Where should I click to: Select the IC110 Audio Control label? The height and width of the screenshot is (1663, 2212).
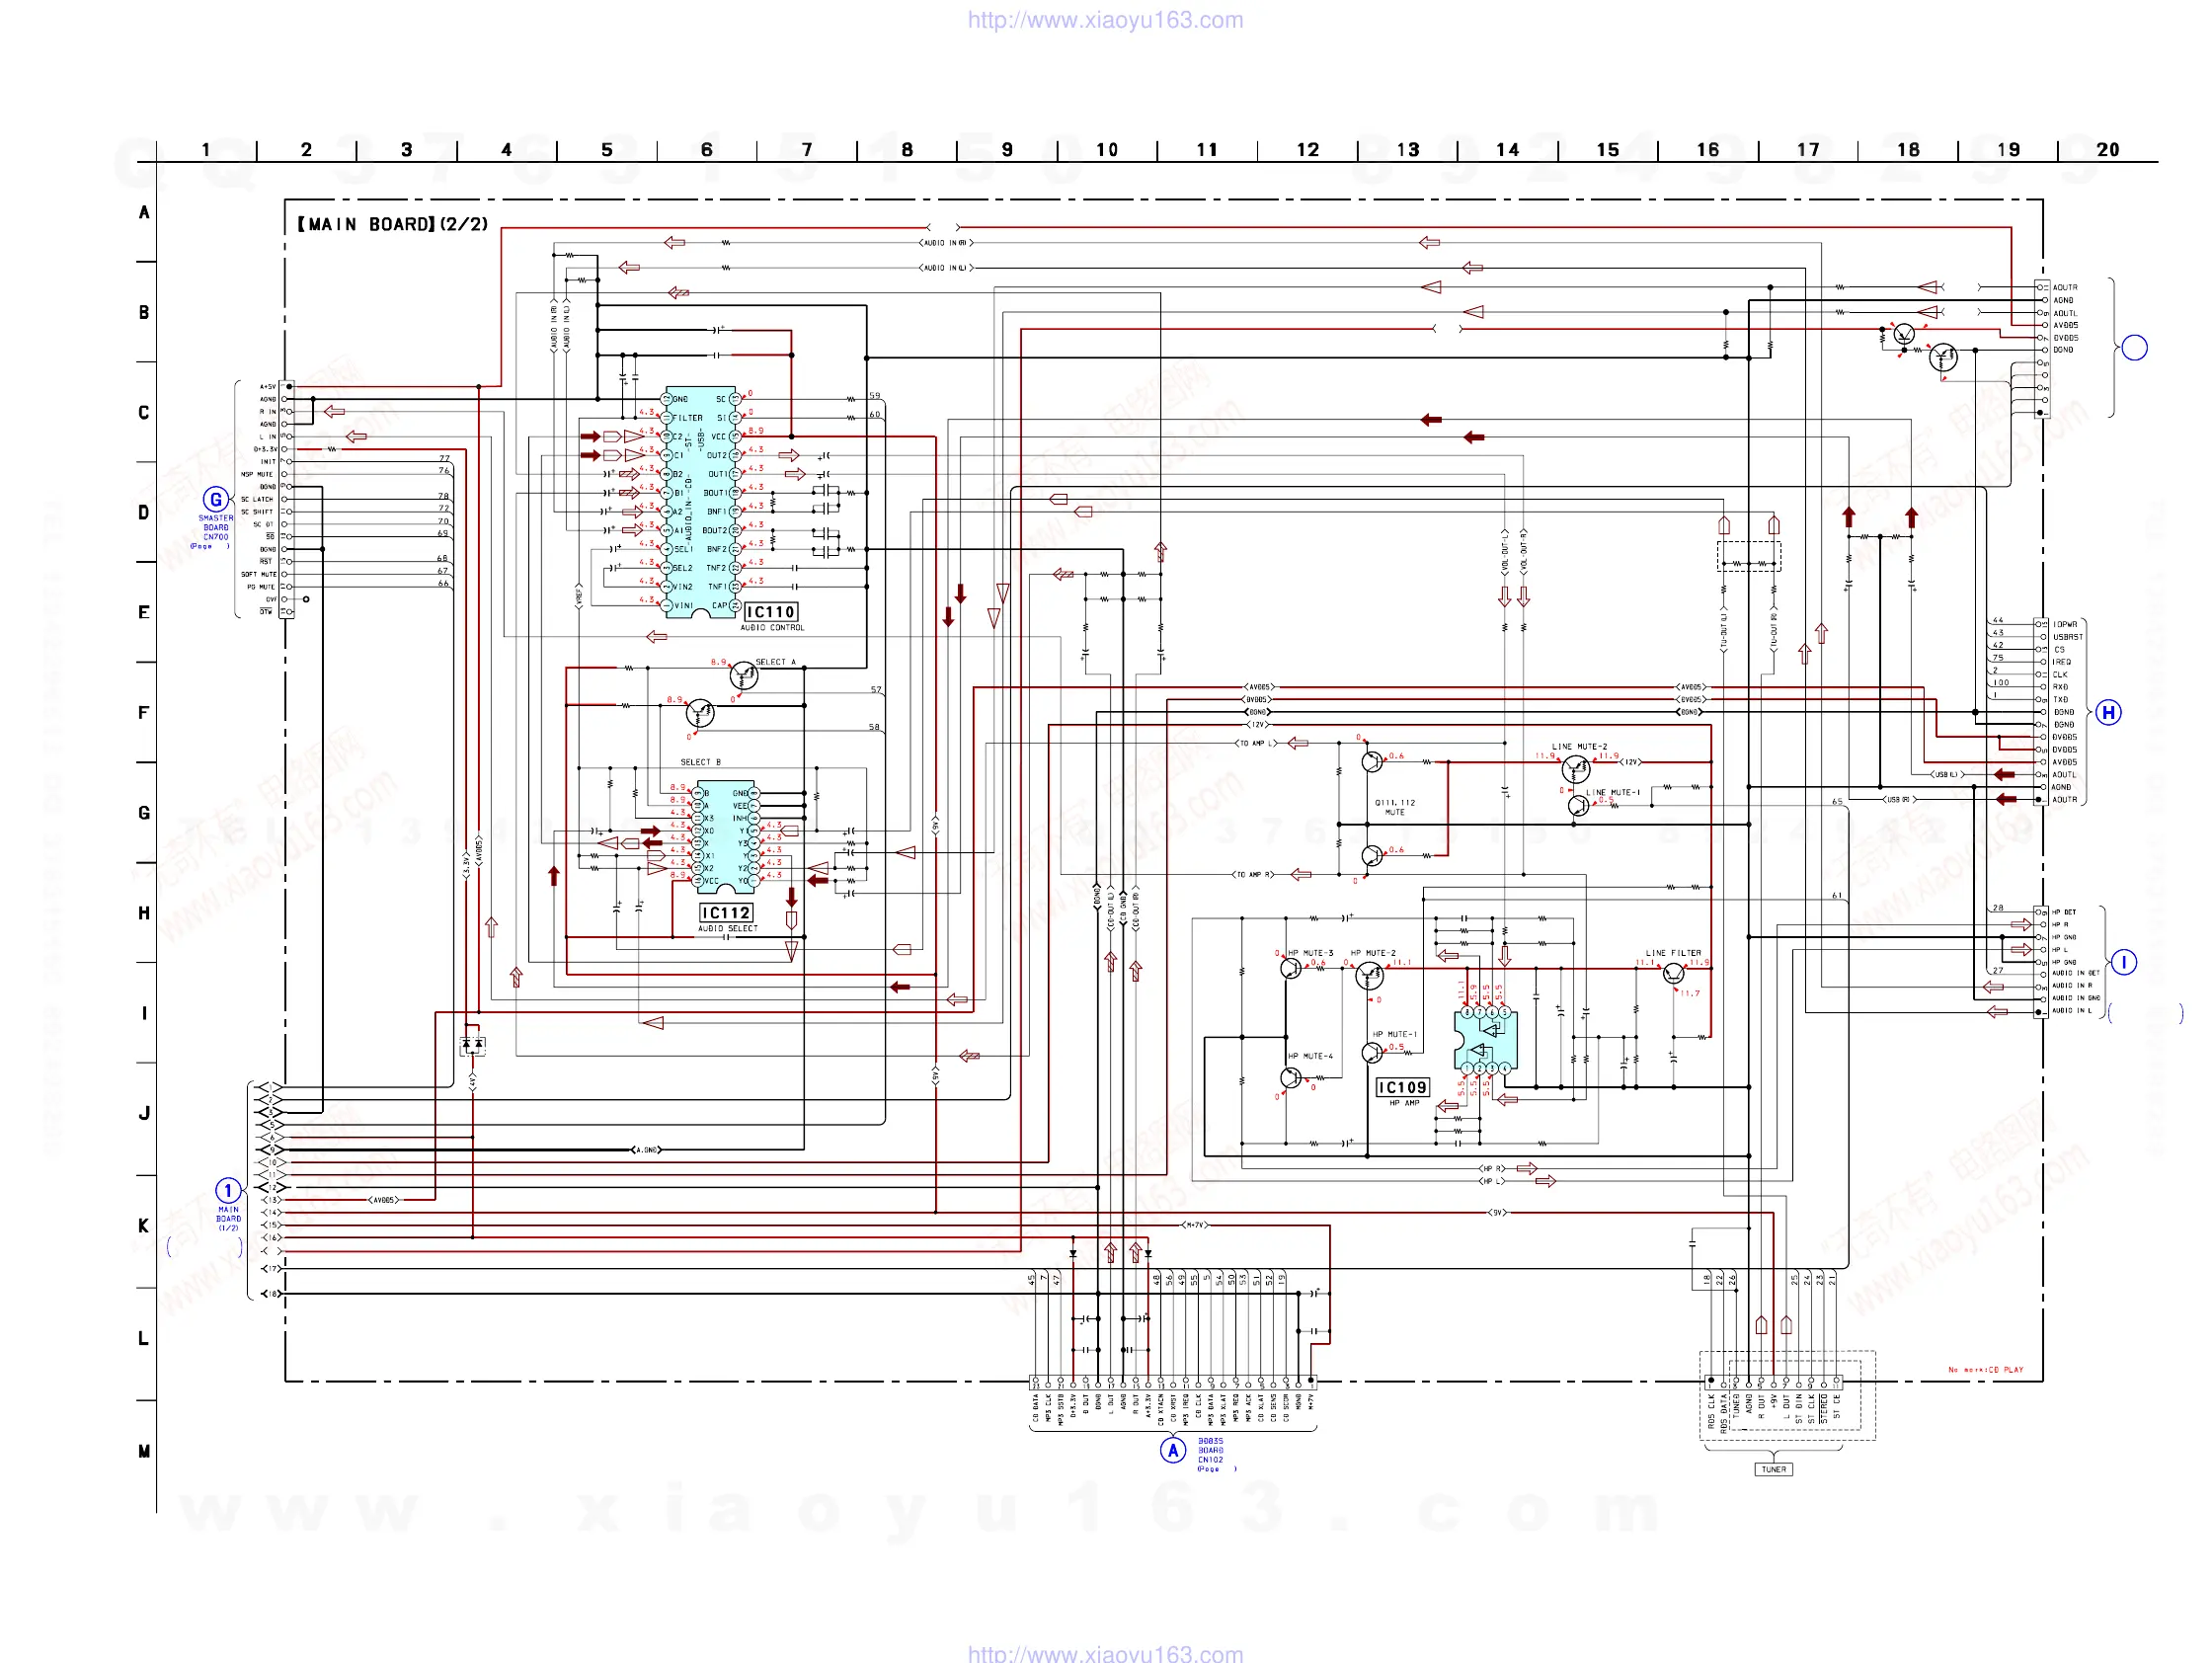point(771,612)
